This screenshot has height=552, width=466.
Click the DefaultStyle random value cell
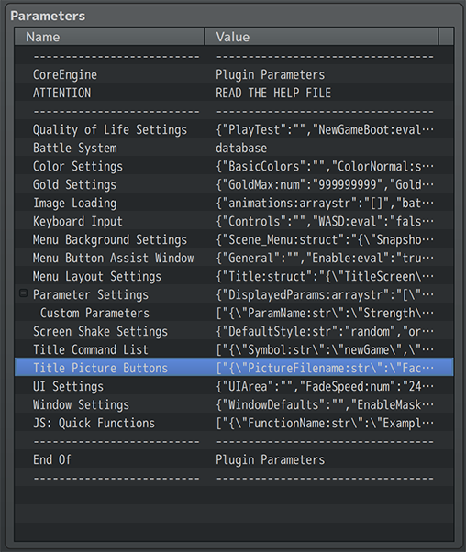coord(325,331)
